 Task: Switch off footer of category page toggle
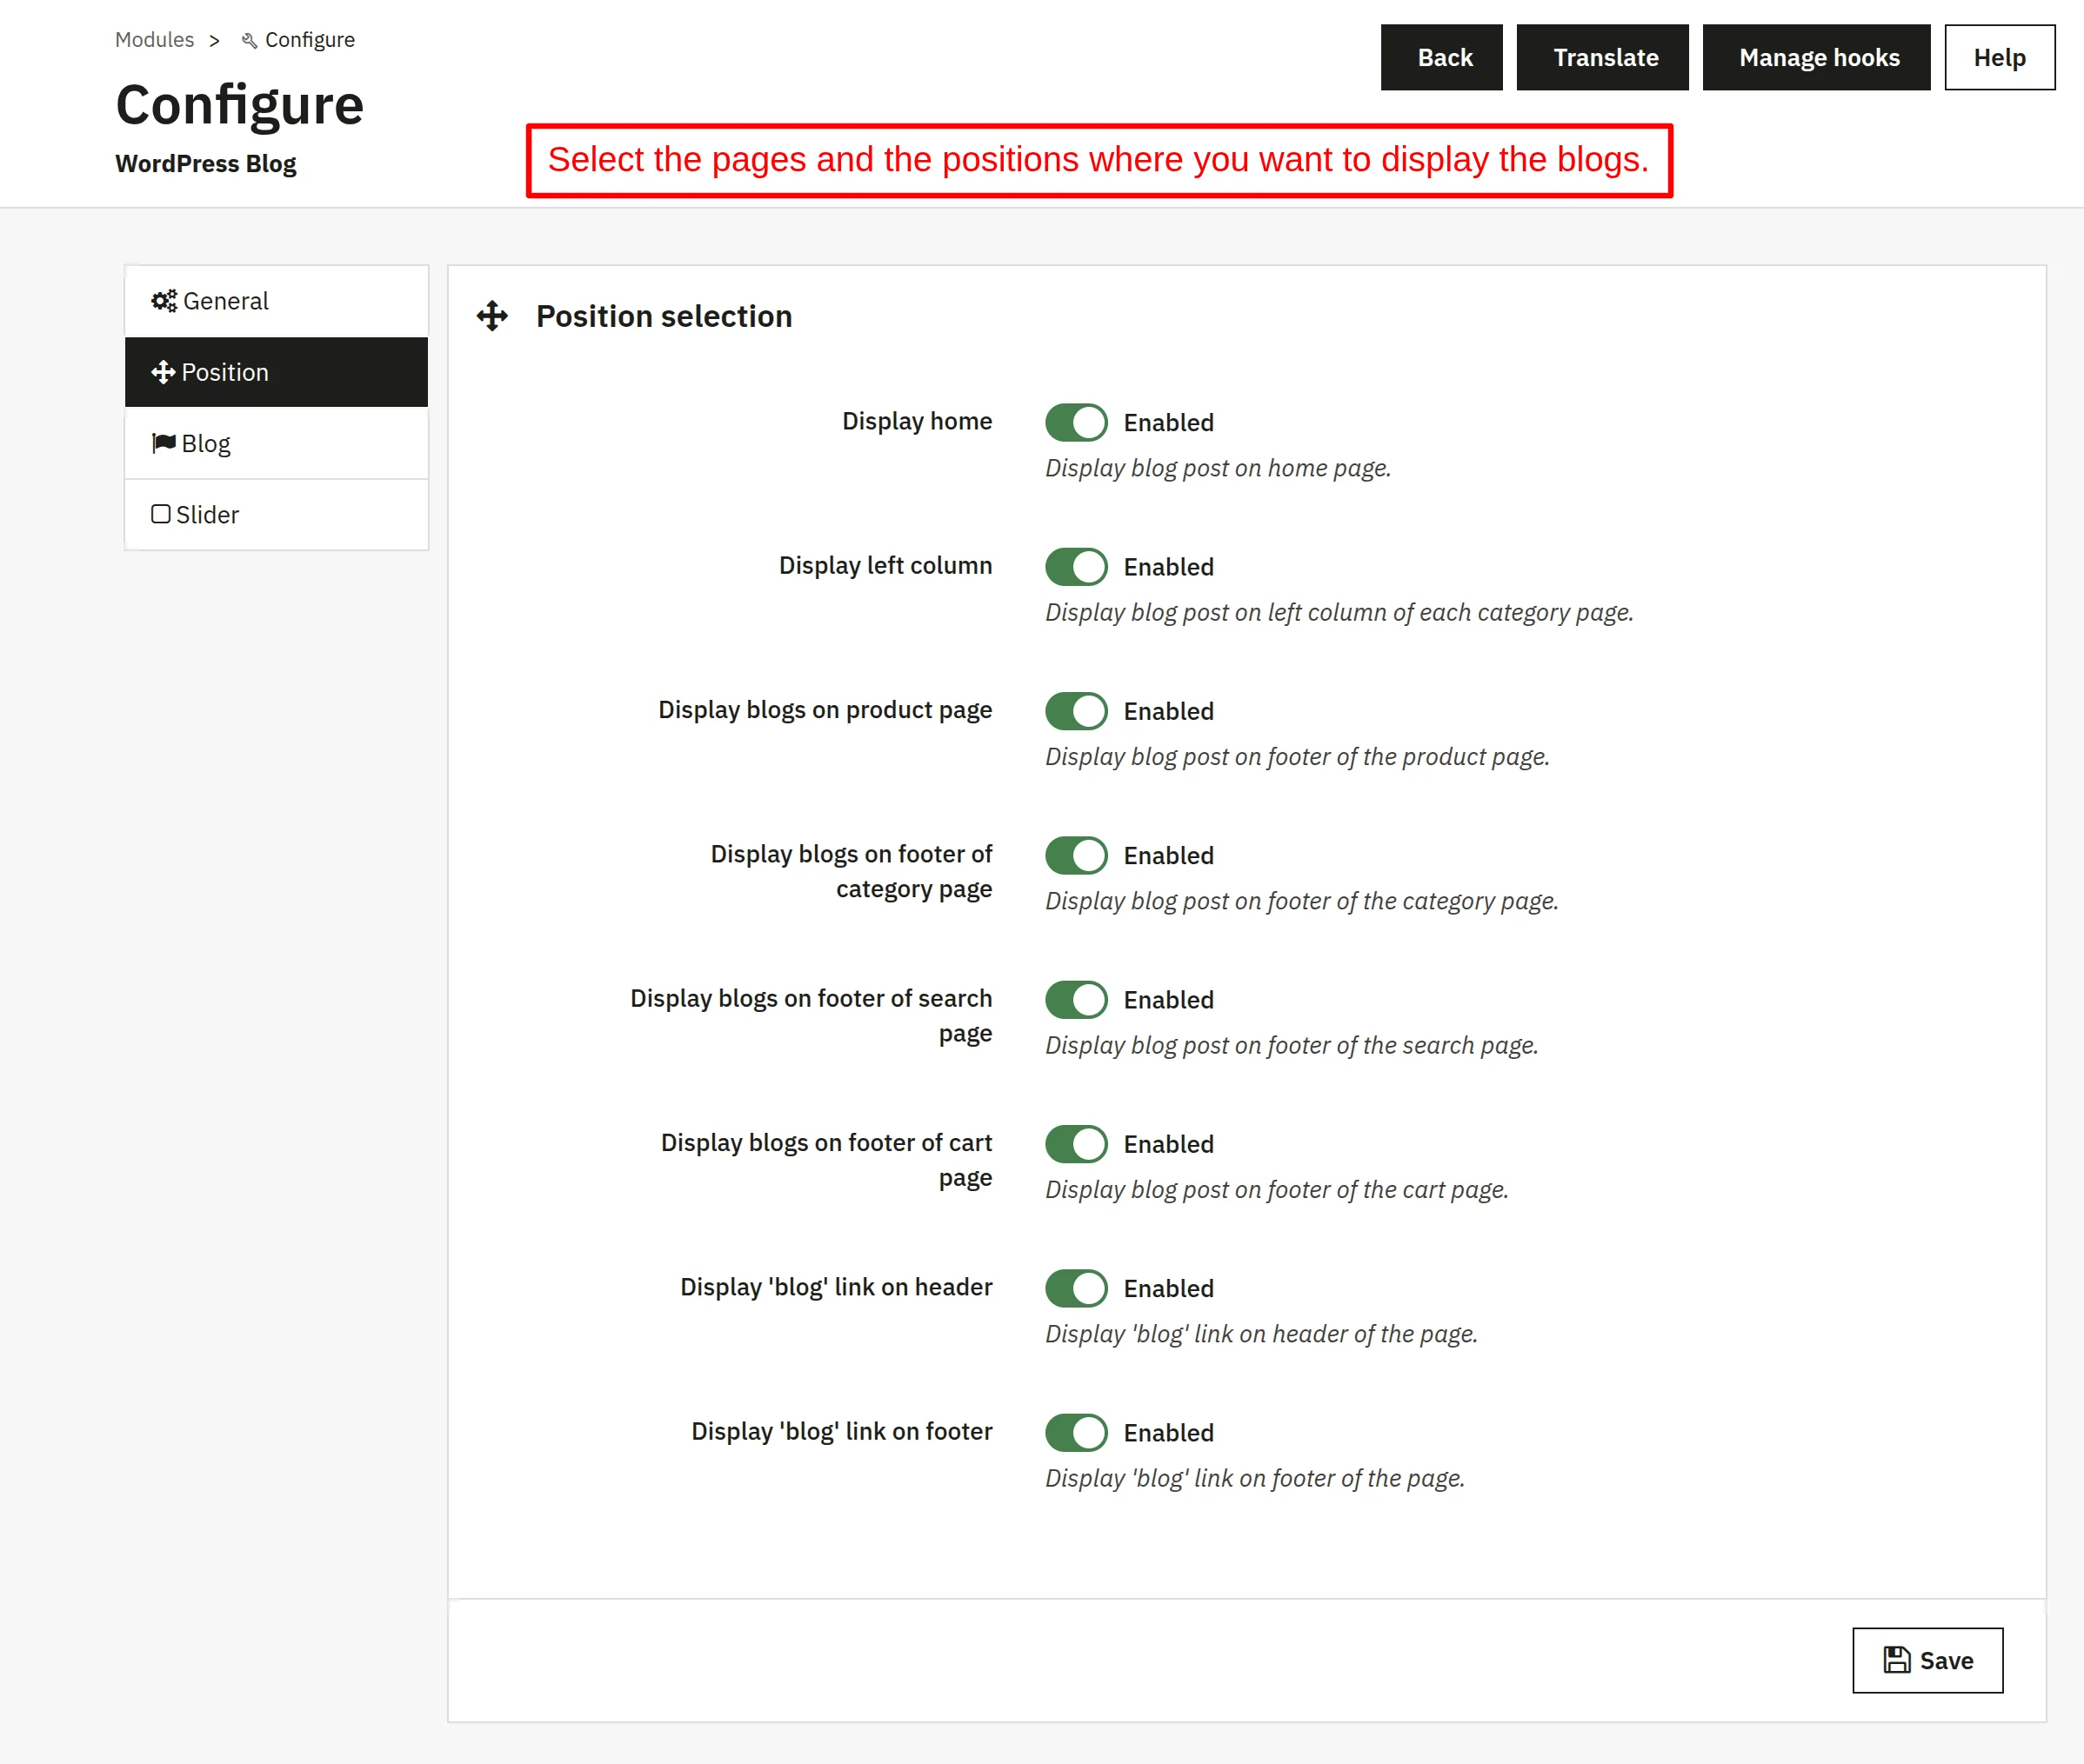pos(1077,855)
